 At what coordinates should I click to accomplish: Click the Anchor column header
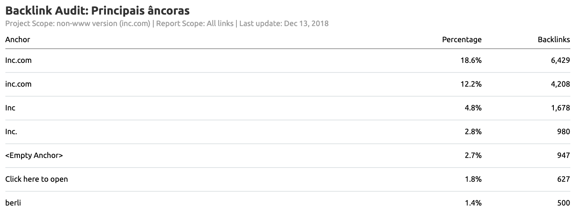point(18,39)
